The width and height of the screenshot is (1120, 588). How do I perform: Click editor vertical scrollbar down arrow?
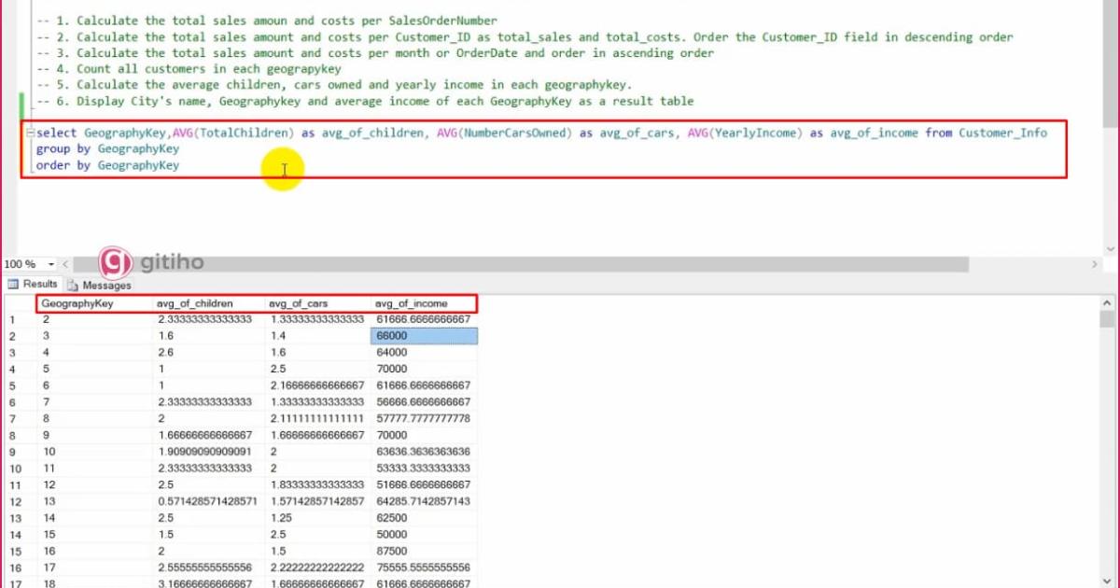(x=1110, y=248)
